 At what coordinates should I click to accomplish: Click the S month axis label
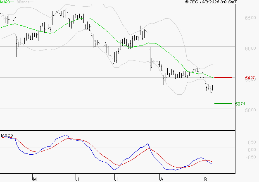click(x=205, y=180)
